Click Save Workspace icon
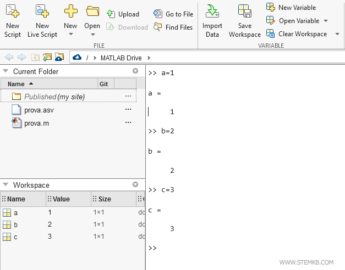345x270 pixels. click(x=244, y=12)
